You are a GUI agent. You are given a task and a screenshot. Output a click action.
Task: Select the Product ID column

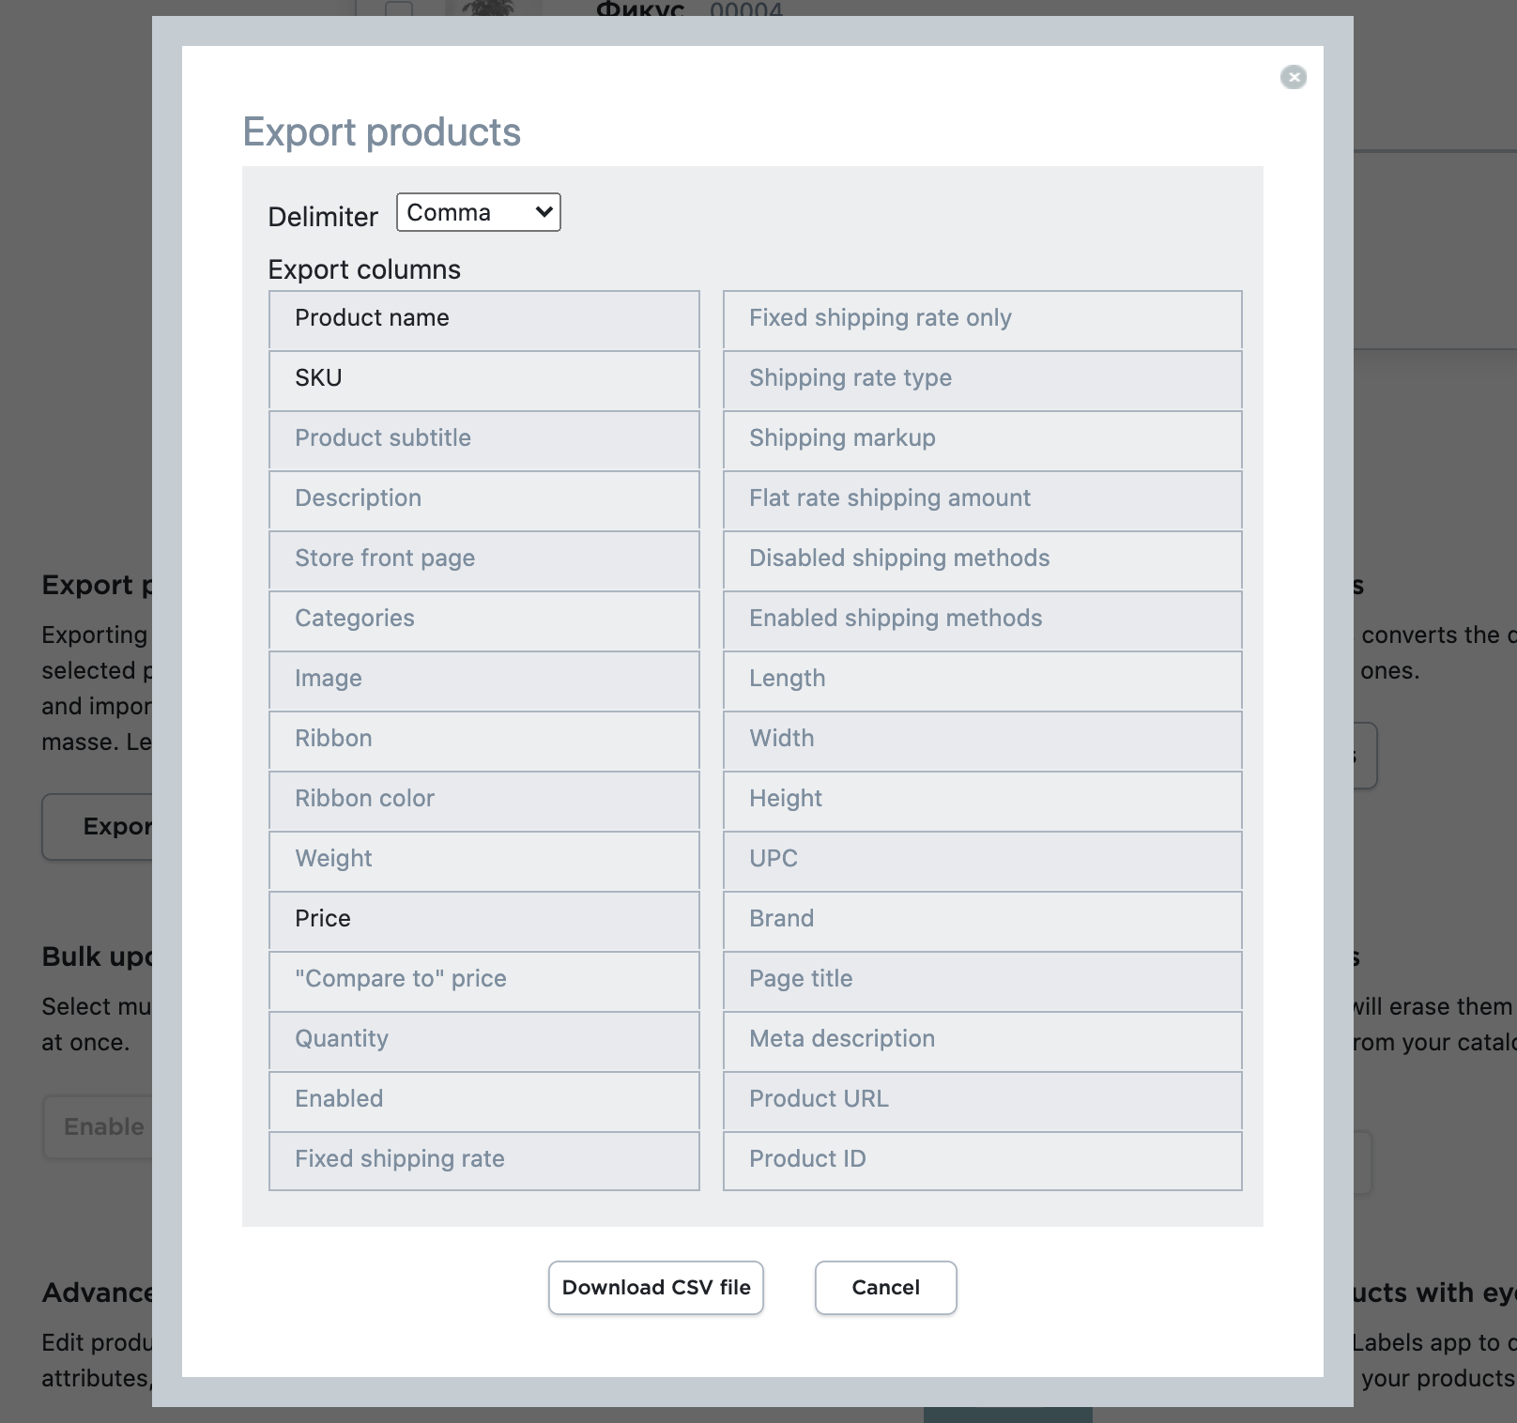click(x=982, y=1160)
